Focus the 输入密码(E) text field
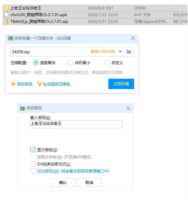The width and height of the screenshot is (188, 200). tap(76, 124)
